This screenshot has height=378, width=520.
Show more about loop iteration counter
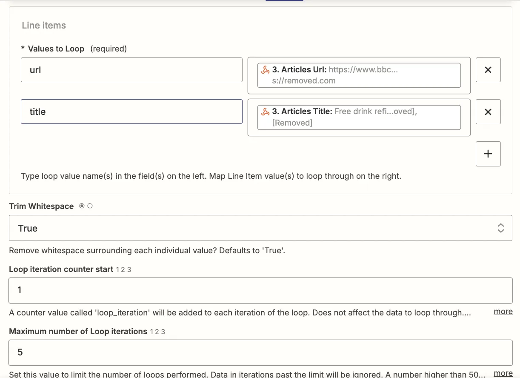click(x=503, y=312)
